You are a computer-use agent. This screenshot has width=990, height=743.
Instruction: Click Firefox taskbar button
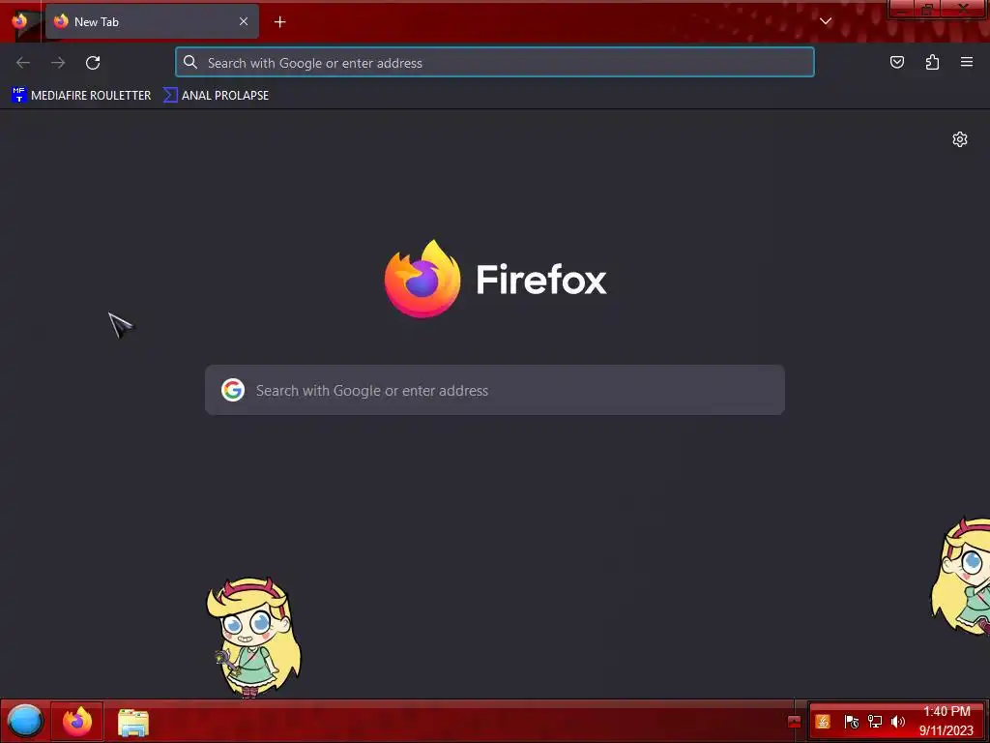(x=77, y=721)
